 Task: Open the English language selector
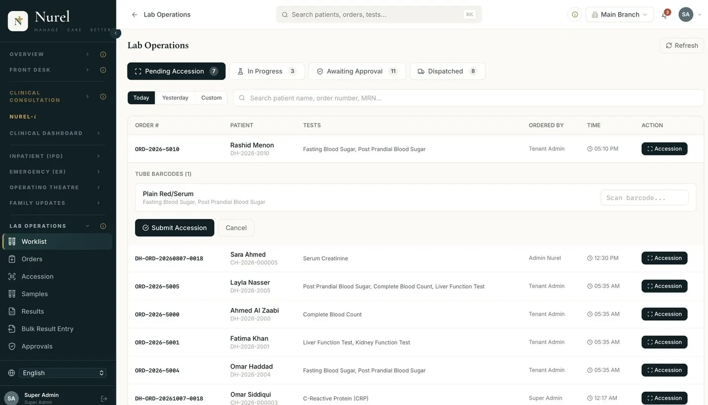pos(63,373)
